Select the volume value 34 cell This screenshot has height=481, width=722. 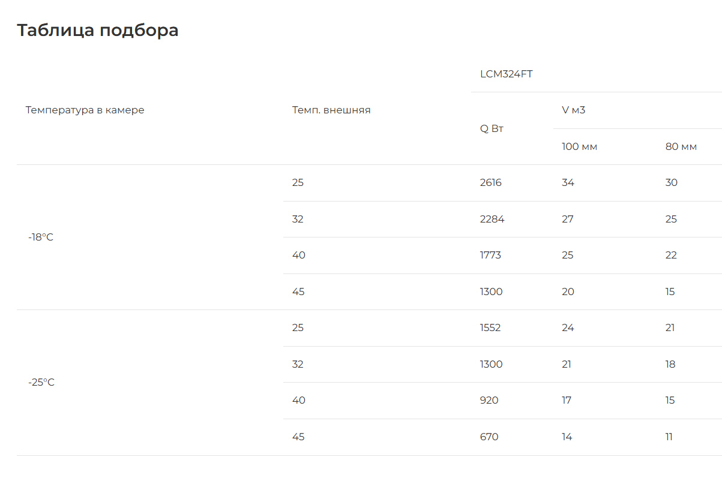[x=568, y=183]
